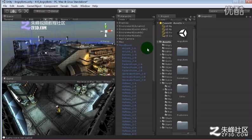Open the Animations folder thumbnail in Assets
252x140 pixels.
pos(182,70)
